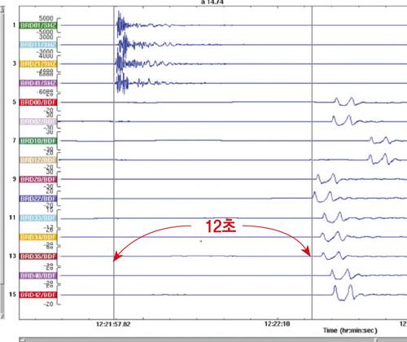
Task: Click the purple BDF label above row 15
Action: click(38, 275)
